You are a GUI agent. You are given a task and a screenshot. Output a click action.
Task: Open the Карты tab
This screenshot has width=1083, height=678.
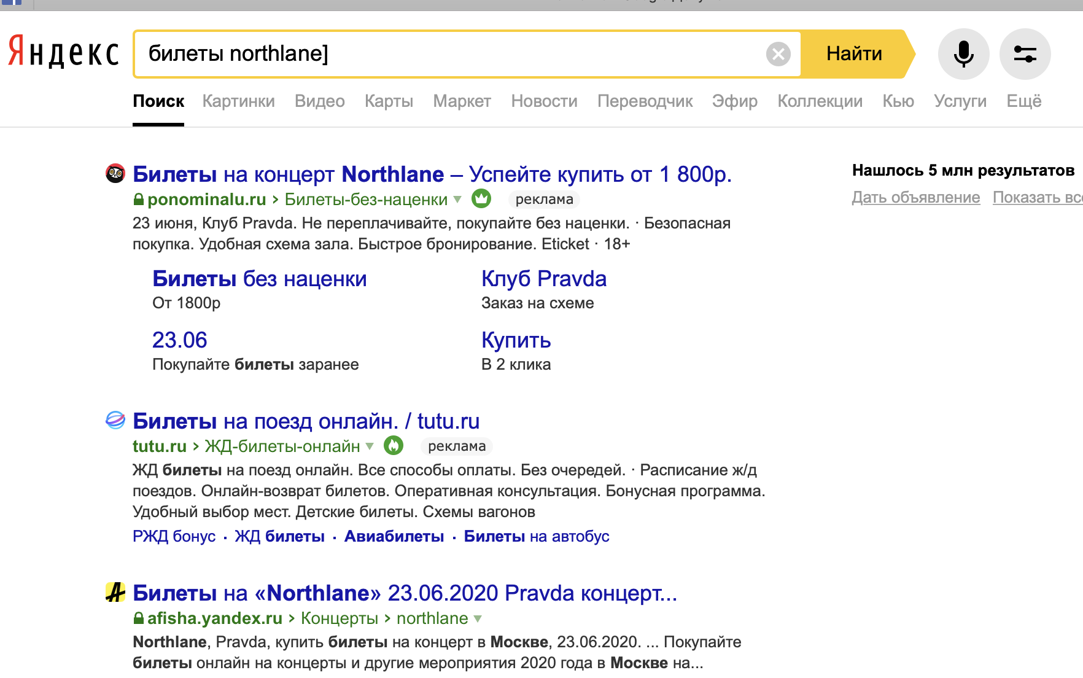389,101
